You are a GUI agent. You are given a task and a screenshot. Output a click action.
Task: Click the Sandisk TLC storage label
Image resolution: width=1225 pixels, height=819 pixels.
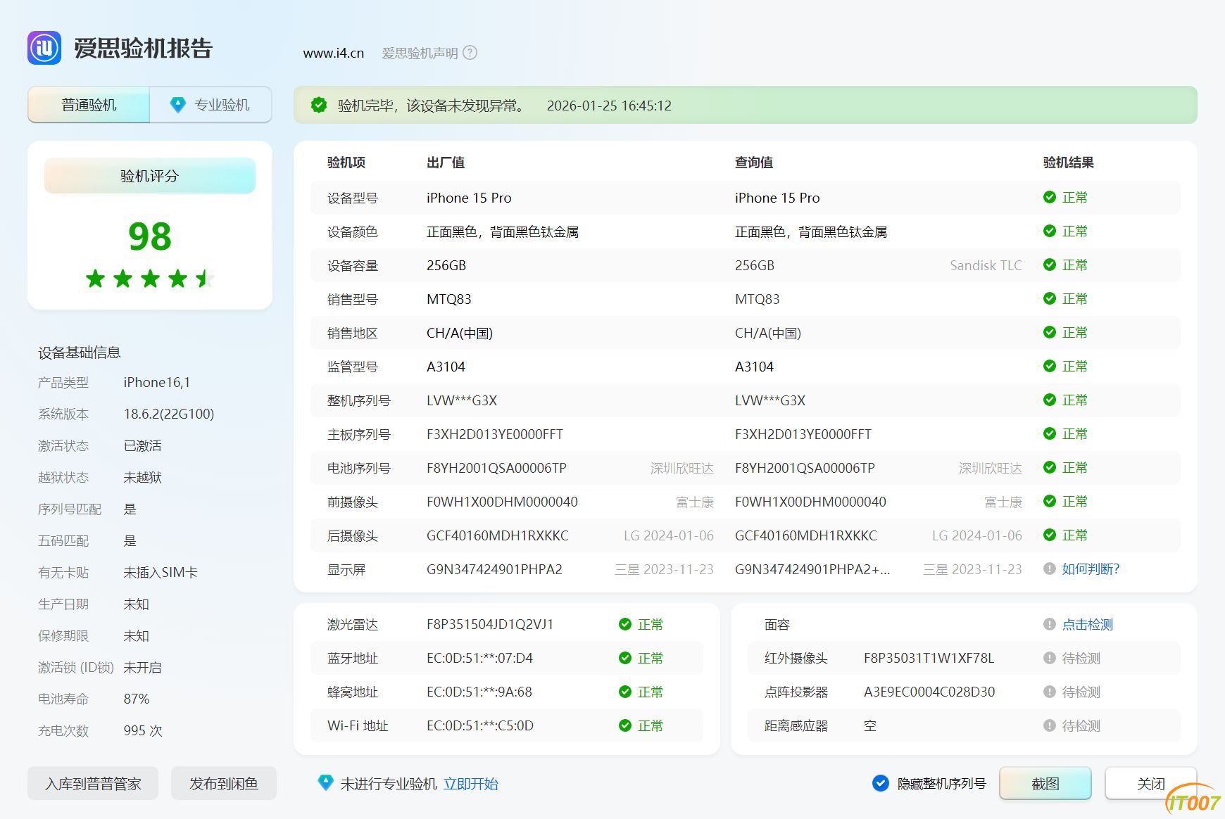(x=986, y=265)
